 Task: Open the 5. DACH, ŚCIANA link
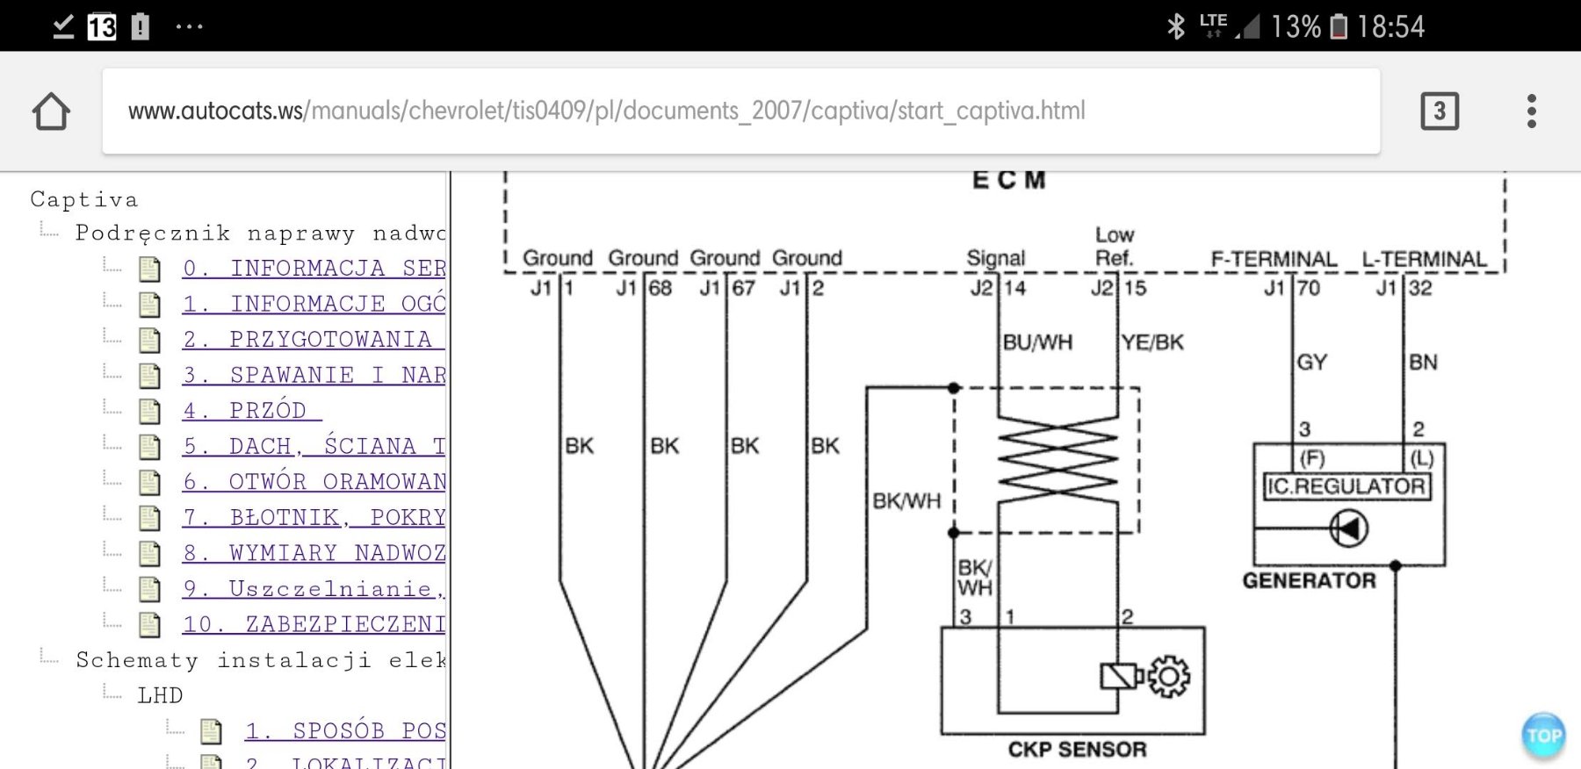point(314,446)
